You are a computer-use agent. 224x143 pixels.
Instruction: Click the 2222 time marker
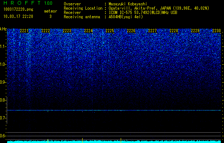pos(46,31)
